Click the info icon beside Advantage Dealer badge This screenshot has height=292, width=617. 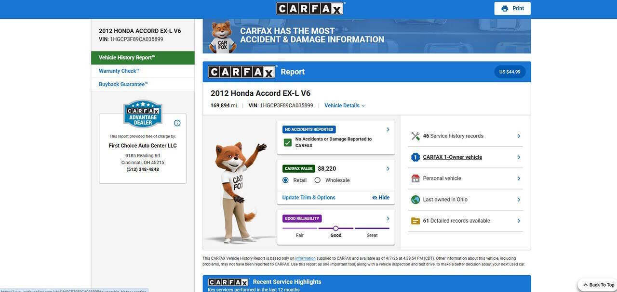(x=177, y=123)
